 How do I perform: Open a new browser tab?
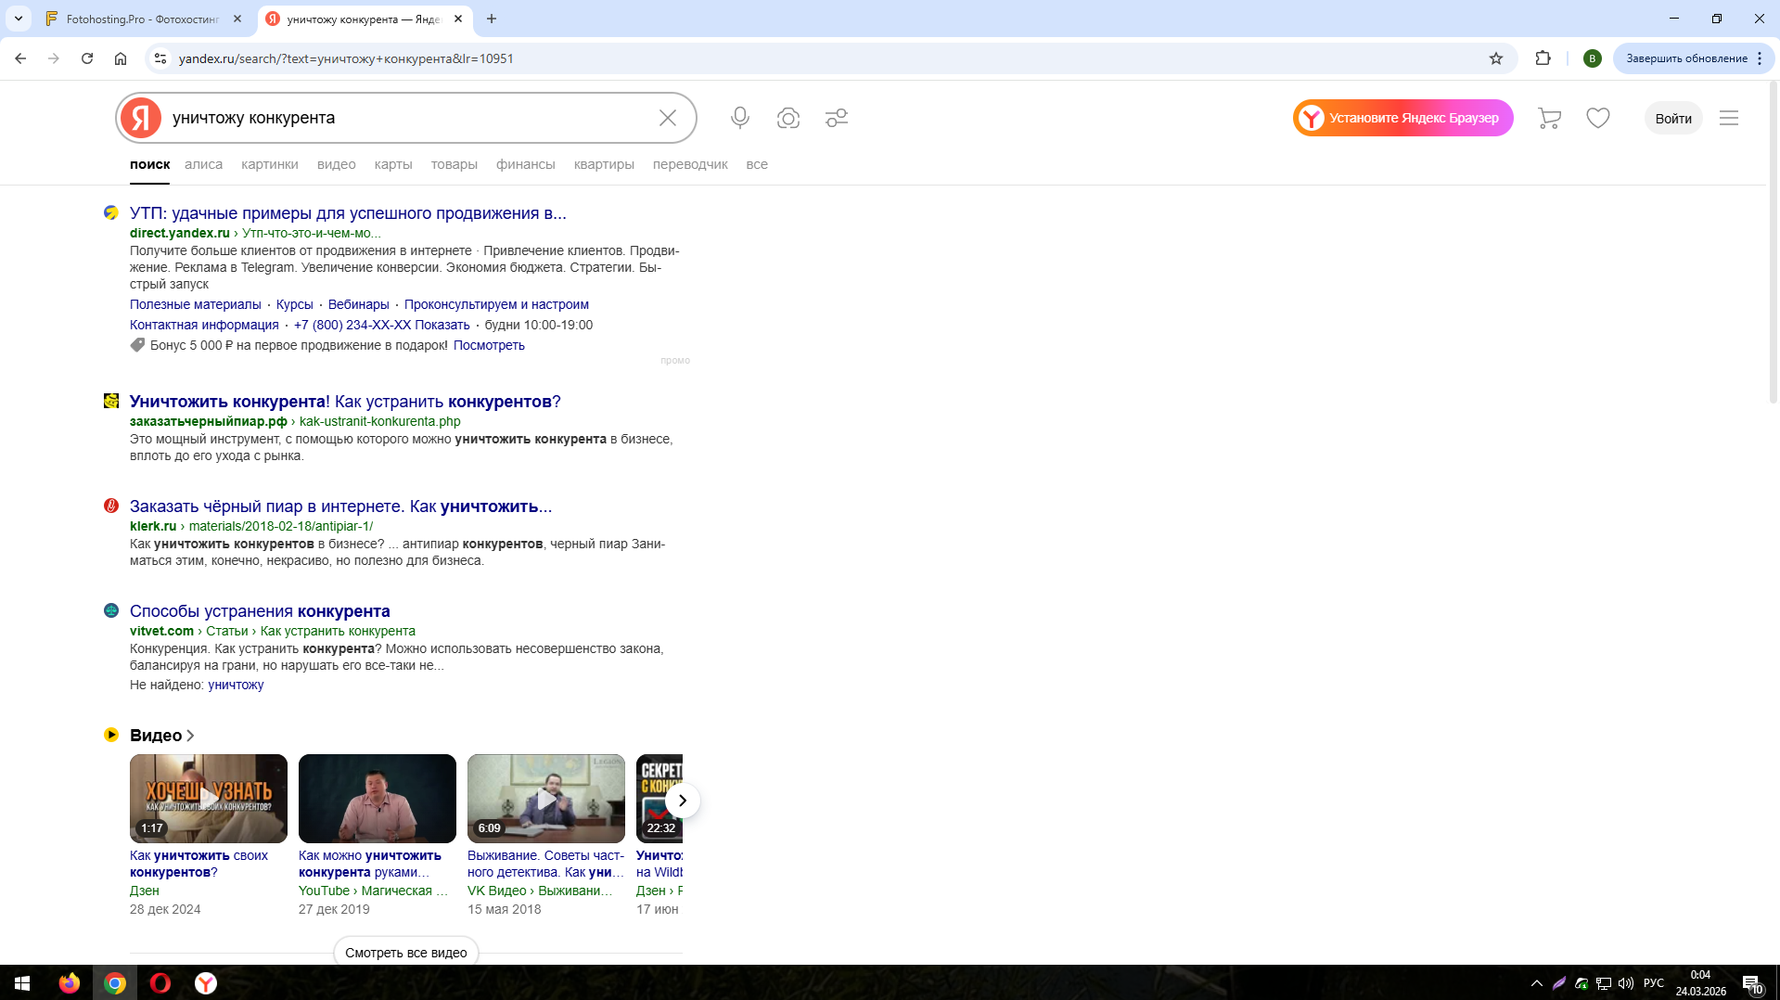(492, 19)
